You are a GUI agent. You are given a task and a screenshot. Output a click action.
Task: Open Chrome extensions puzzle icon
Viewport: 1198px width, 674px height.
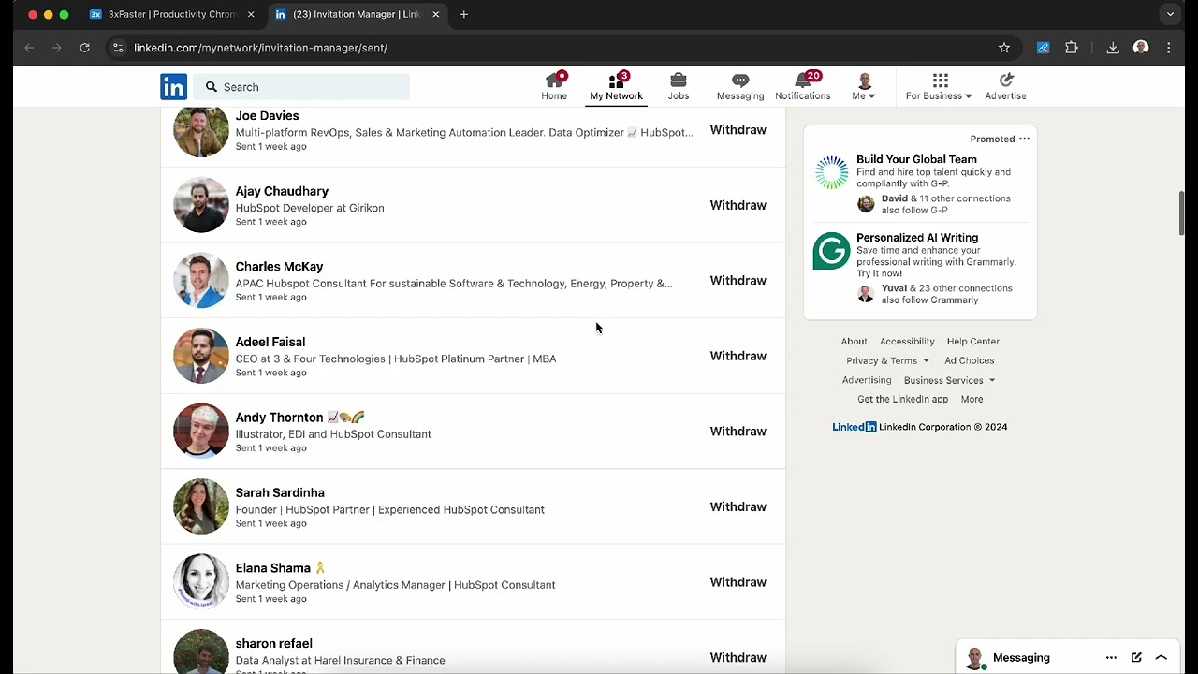[x=1072, y=48]
